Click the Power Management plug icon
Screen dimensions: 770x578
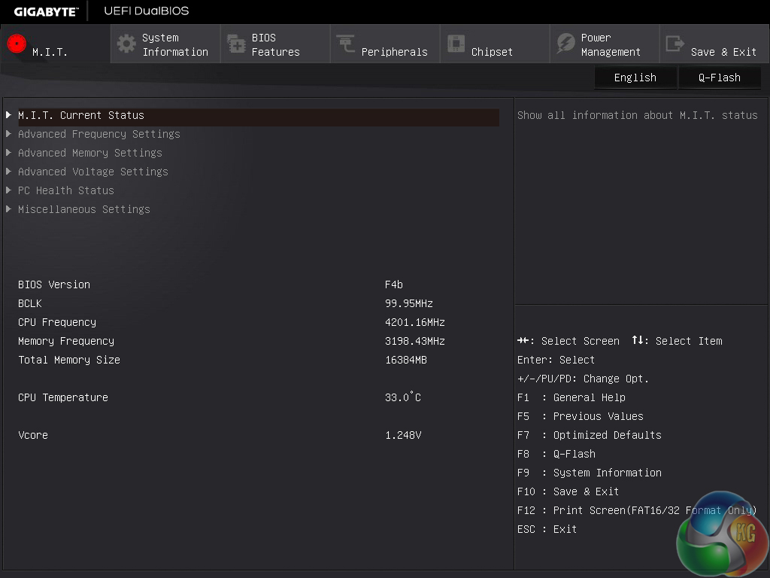565,44
